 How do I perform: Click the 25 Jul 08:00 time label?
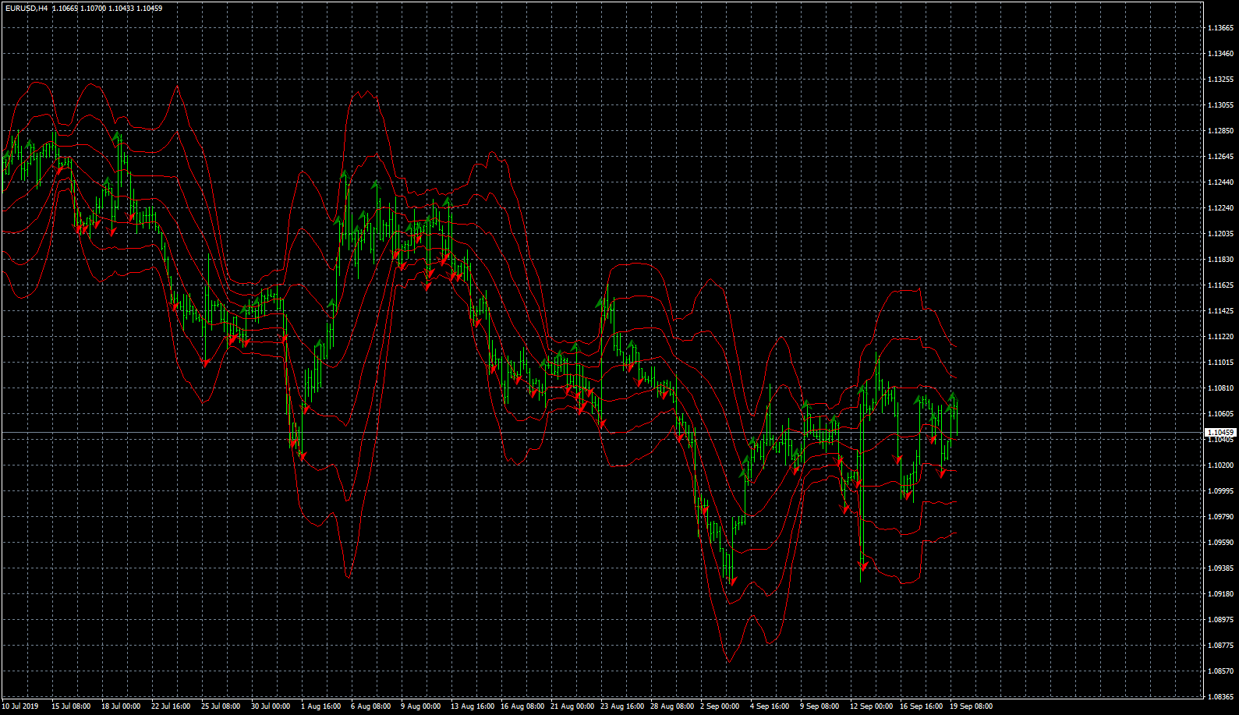[221, 706]
